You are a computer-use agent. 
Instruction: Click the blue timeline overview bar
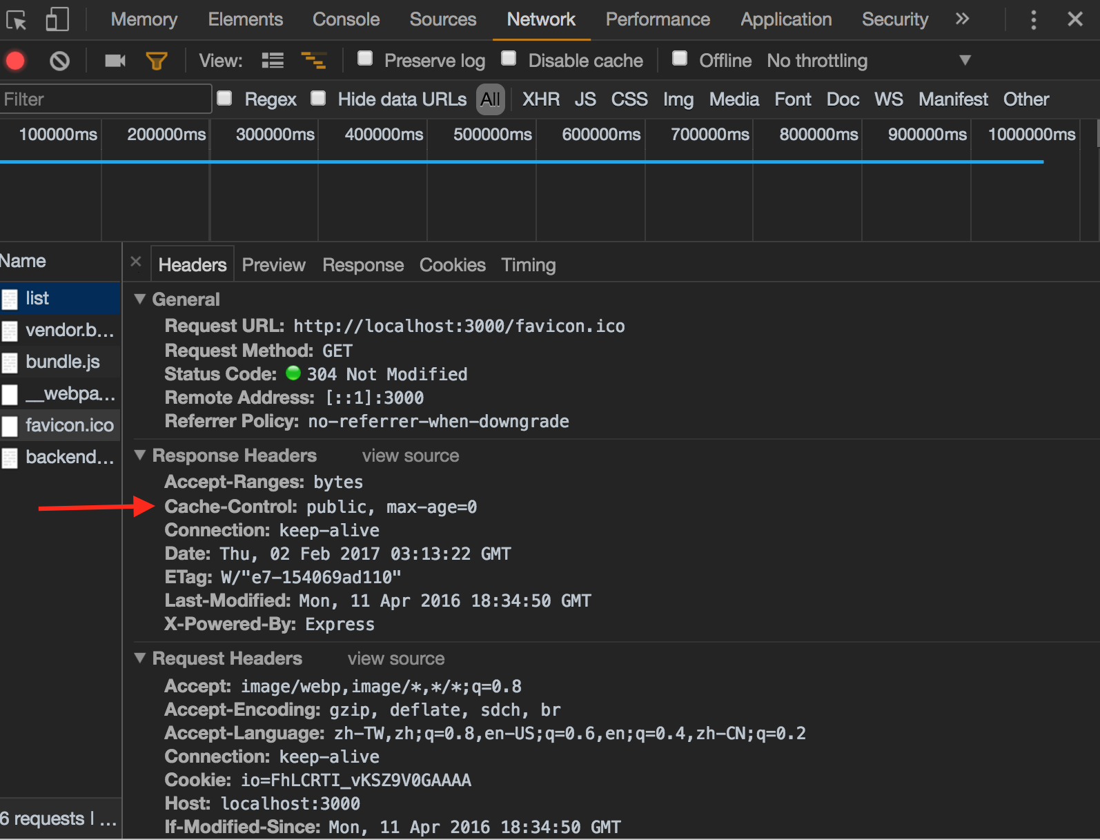click(522, 162)
